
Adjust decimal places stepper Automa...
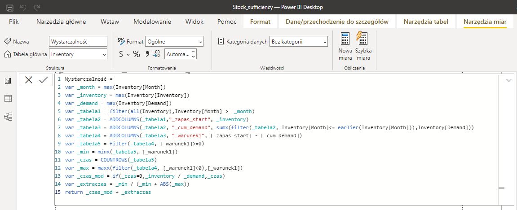(x=181, y=54)
